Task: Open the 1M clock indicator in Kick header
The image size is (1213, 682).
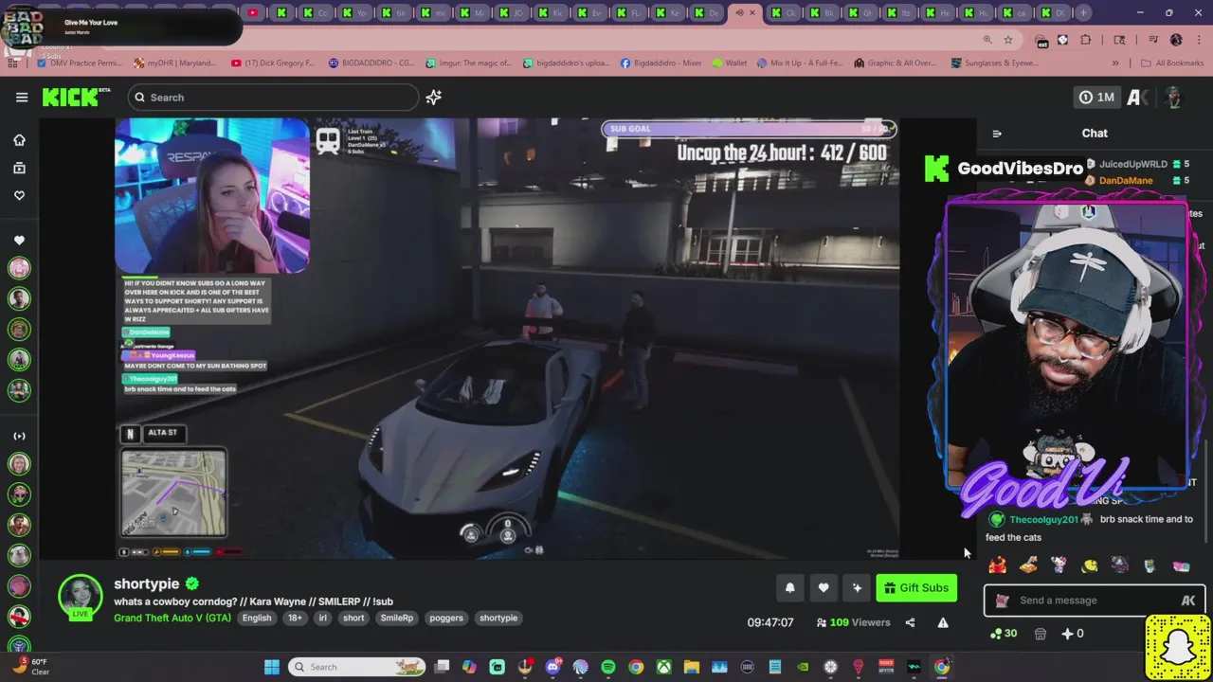Action: point(1096,98)
